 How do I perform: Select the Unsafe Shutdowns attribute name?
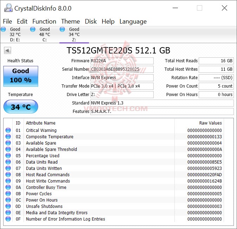(x=44, y=206)
